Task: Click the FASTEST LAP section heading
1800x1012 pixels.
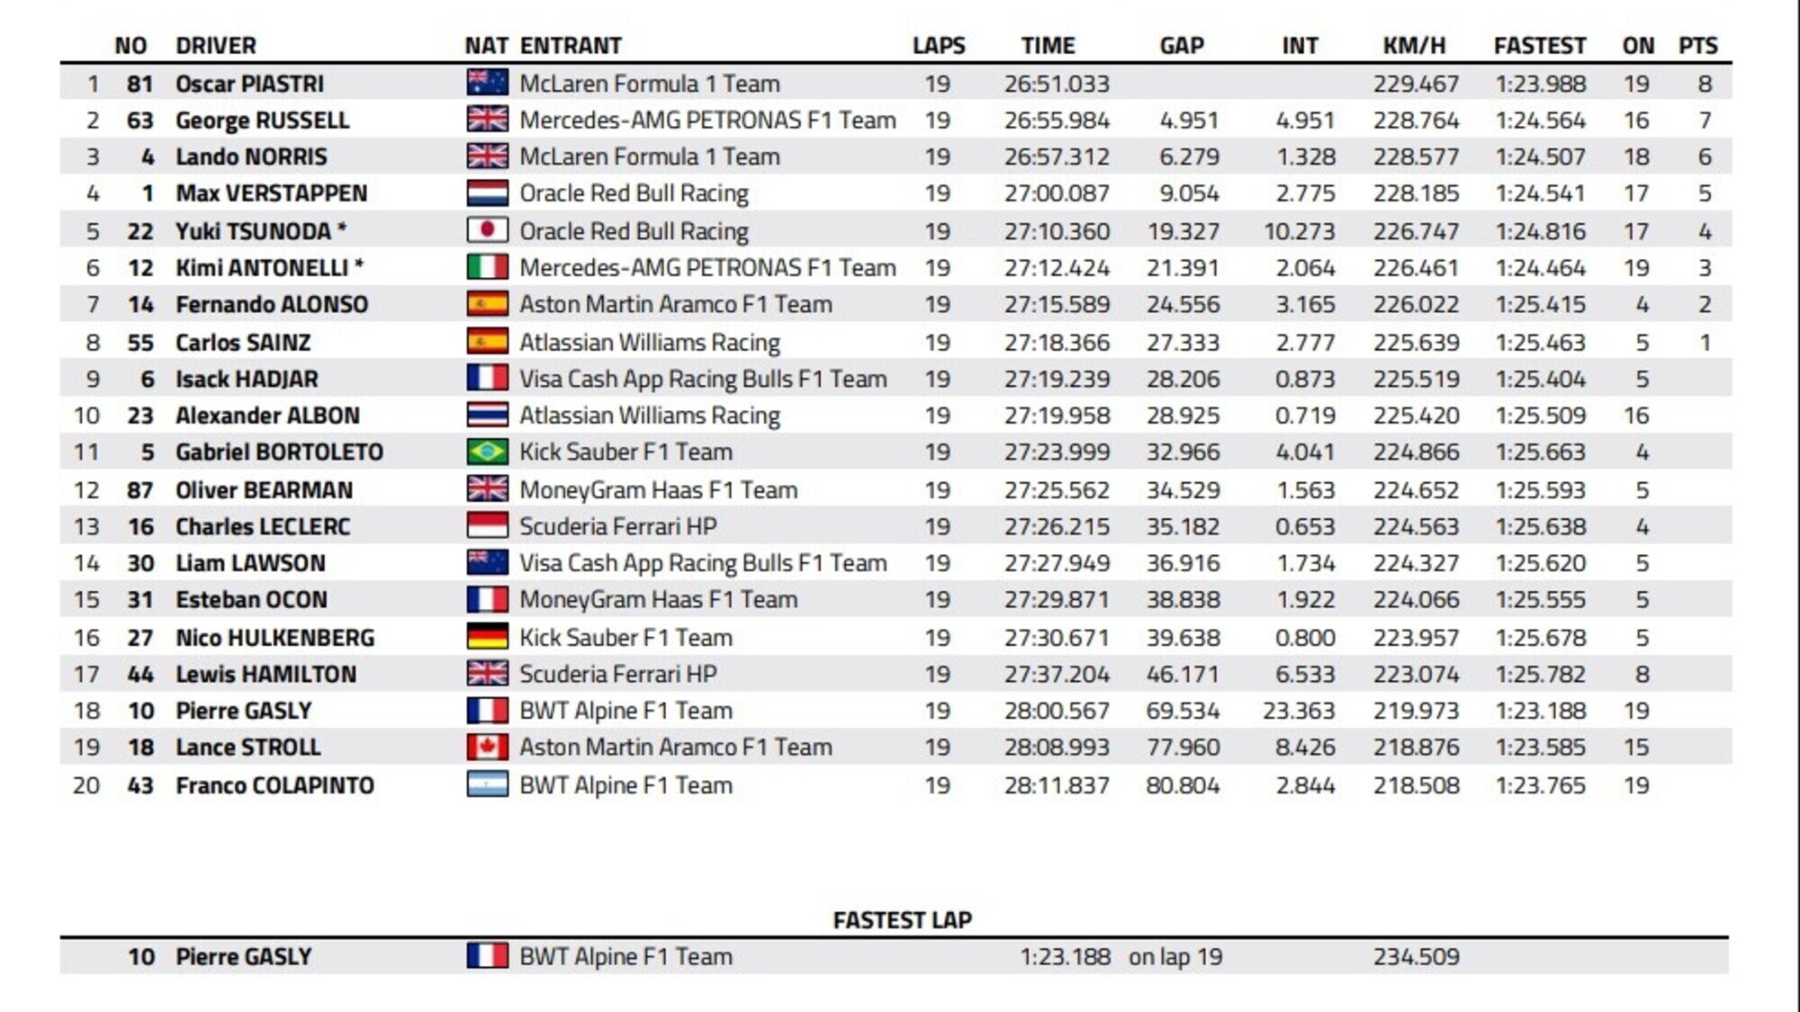Action: [x=902, y=919]
